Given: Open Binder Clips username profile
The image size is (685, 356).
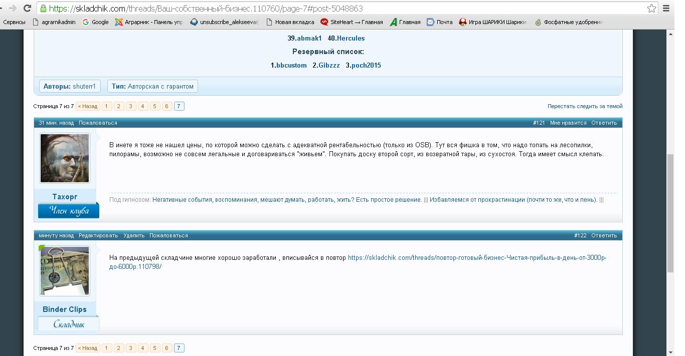Looking at the screenshot, I should point(65,309).
